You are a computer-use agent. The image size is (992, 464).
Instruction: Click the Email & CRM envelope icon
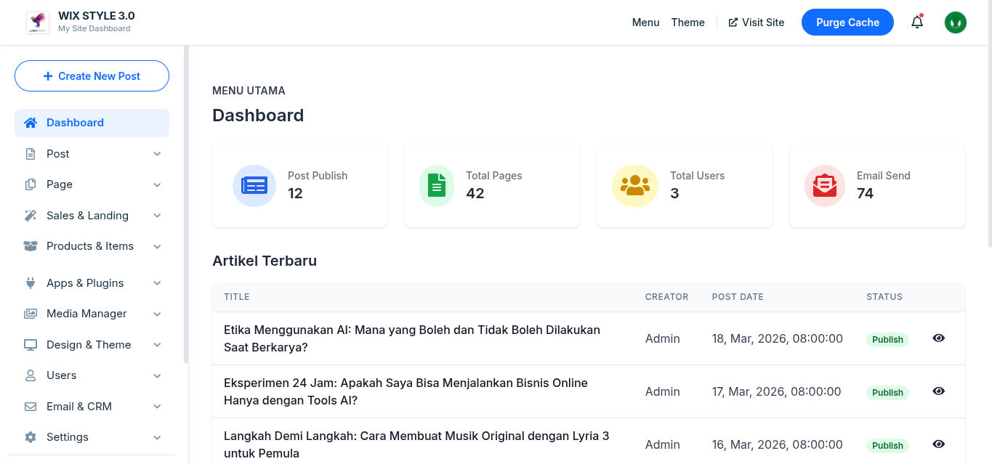(31, 407)
